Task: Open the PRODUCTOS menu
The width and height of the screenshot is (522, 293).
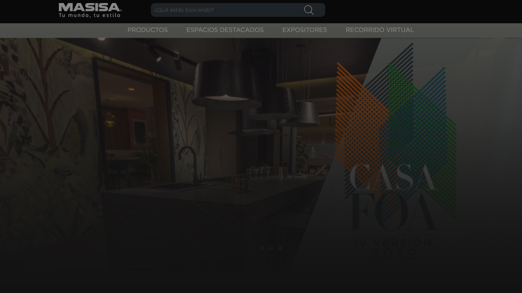Action: (148, 30)
